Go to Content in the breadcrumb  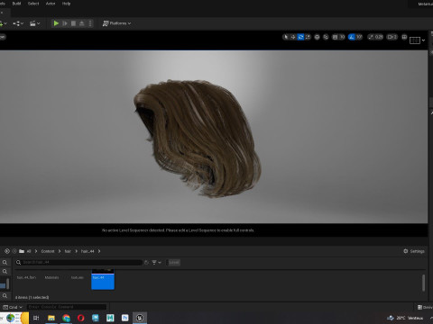click(48, 251)
